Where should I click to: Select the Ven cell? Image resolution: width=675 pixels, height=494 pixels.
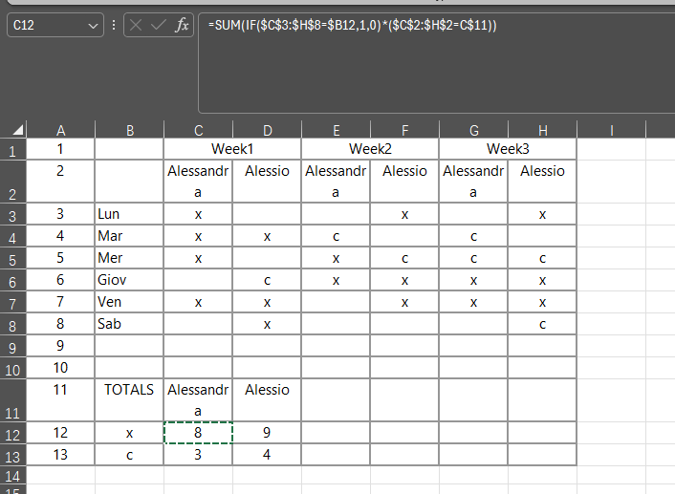(x=129, y=302)
